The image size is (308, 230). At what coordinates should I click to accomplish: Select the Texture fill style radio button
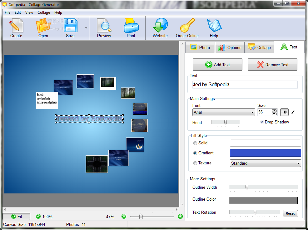pos(195,163)
